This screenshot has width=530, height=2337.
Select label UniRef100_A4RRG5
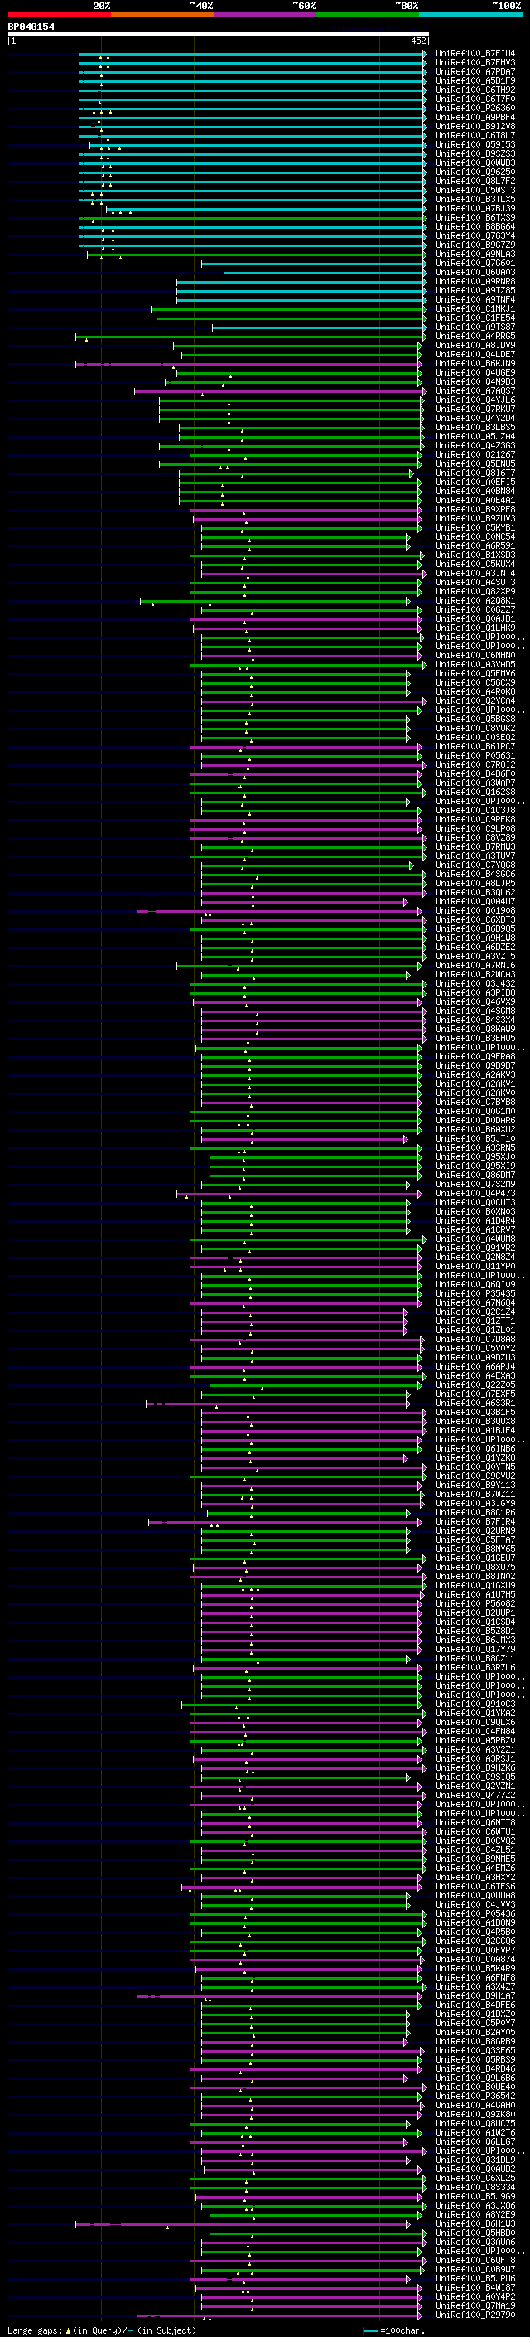(475, 336)
